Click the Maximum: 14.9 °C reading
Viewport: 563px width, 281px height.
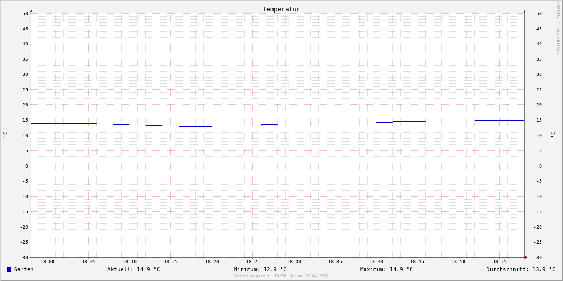pos(387,269)
